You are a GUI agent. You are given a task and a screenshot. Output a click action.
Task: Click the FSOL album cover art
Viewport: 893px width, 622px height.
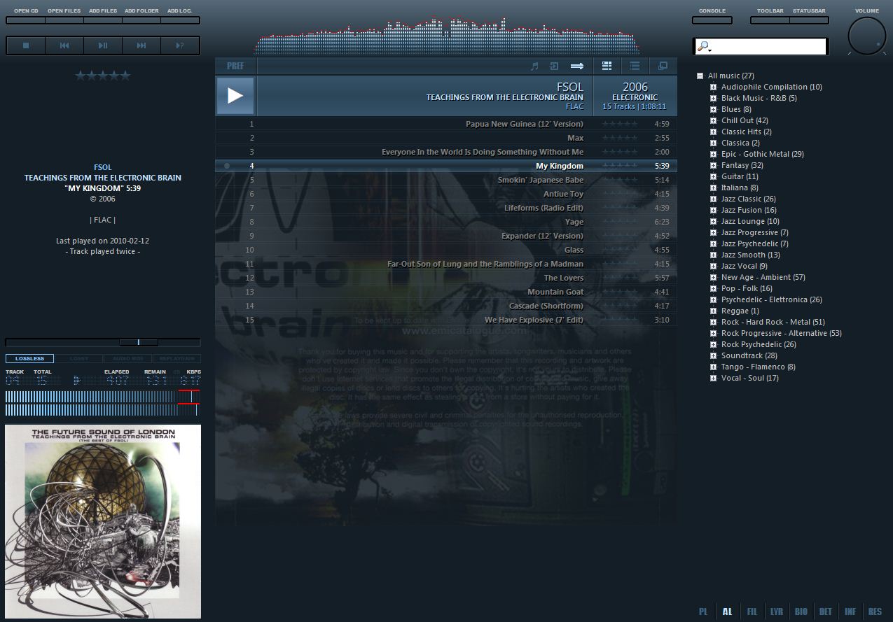point(103,521)
